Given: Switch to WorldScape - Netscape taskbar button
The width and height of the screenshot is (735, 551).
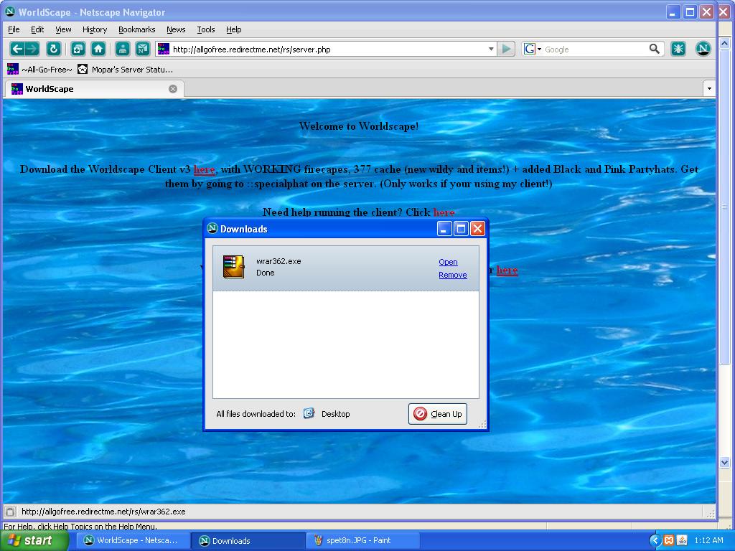Looking at the screenshot, I should [x=133, y=540].
